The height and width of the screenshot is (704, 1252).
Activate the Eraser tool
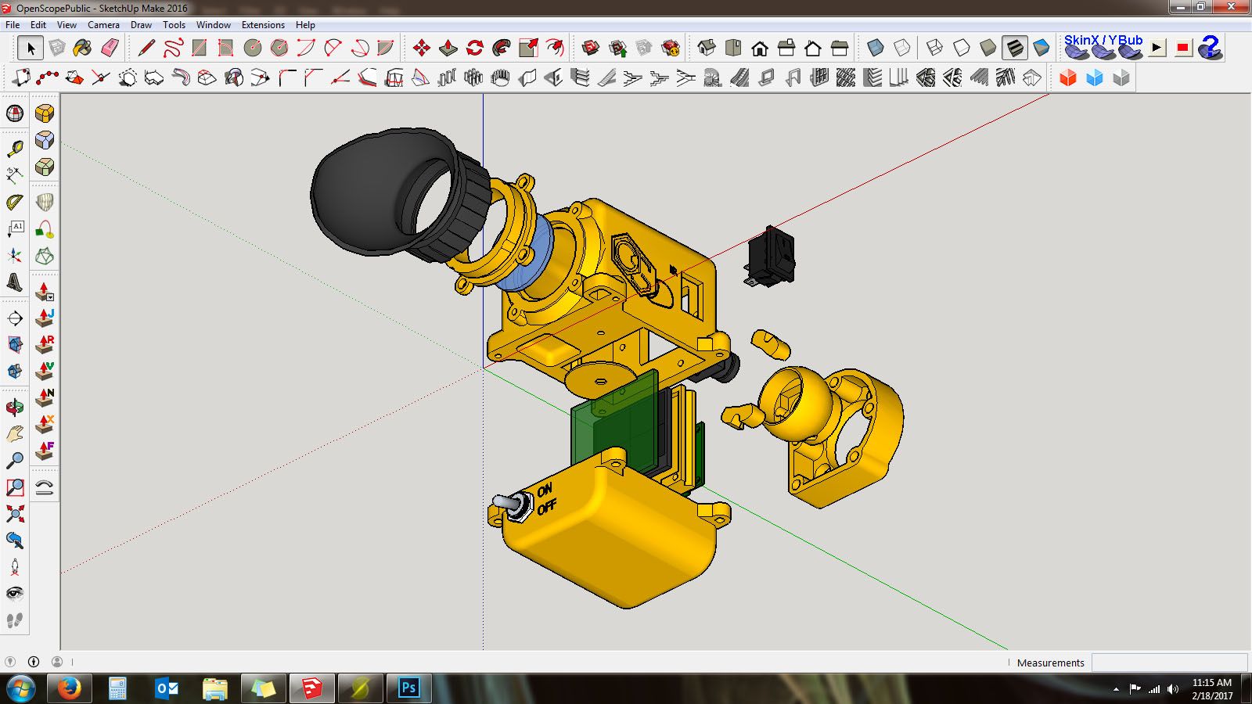[x=110, y=48]
